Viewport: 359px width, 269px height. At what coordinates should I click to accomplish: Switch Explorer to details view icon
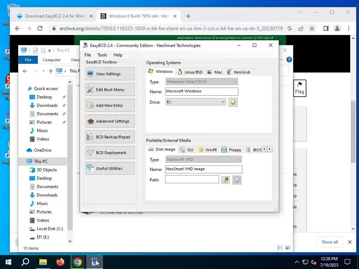[280, 248]
